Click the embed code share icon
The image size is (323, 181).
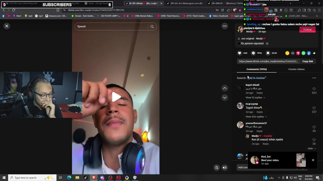(293, 53)
